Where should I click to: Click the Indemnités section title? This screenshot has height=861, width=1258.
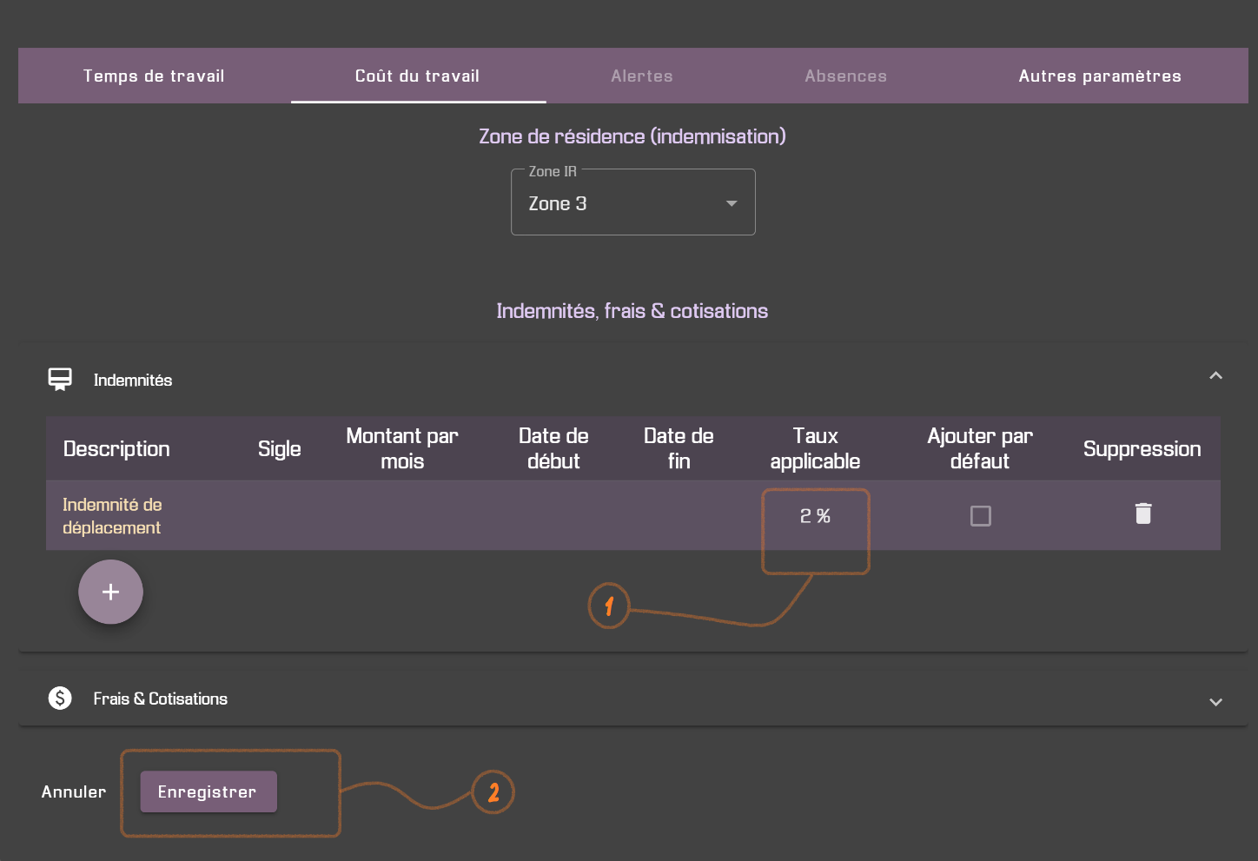coord(133,380)
